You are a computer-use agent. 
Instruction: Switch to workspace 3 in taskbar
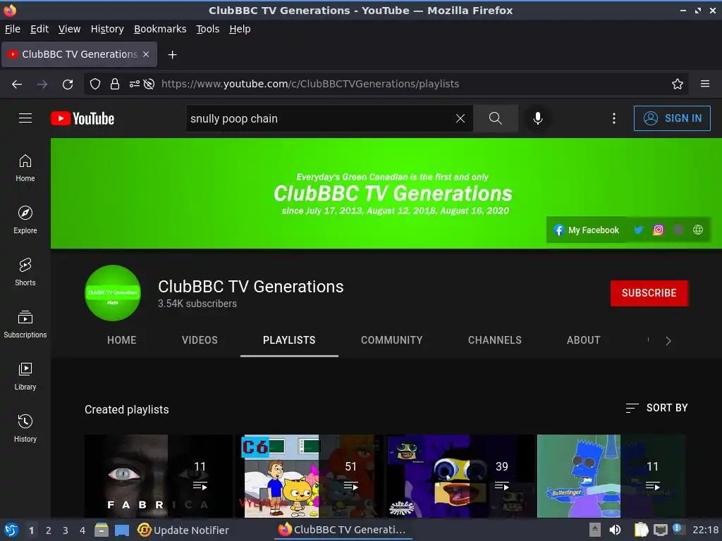tap(66, 530)
